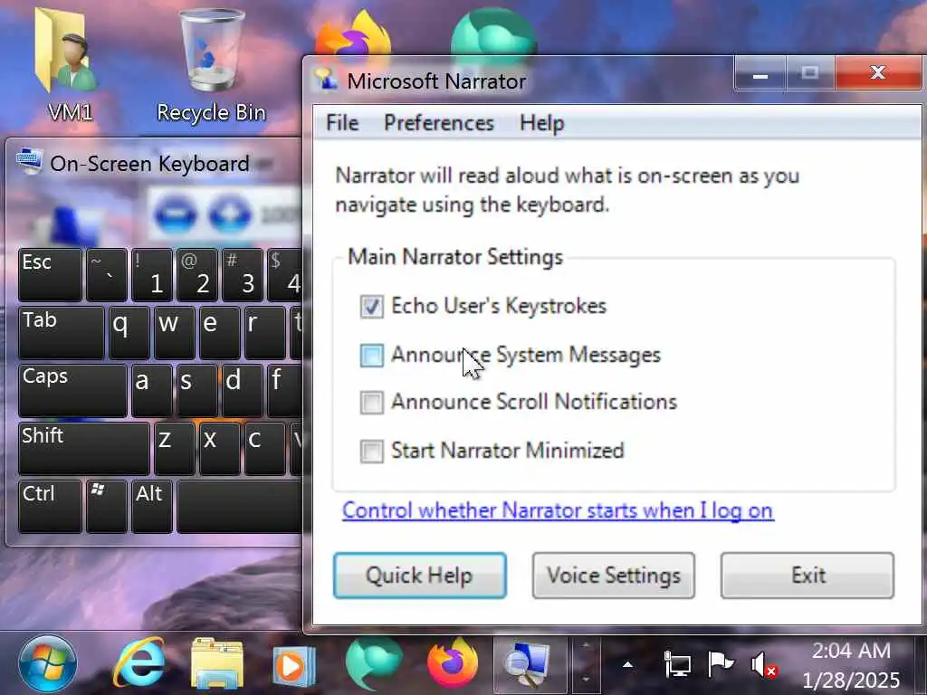Open the clock showing 2:04 AM
927x695 pixels.
click(x=851, y=665)
